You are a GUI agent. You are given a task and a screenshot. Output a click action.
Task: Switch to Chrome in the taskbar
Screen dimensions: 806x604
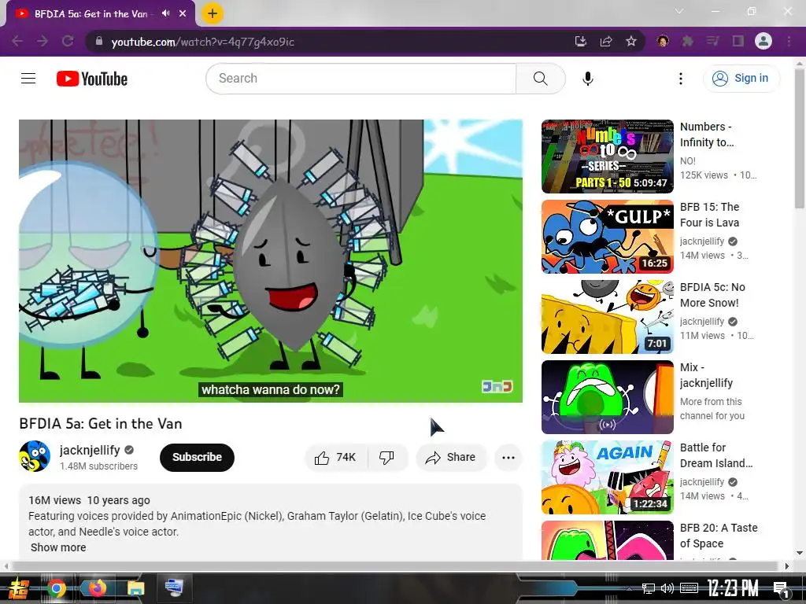click(57, 588)
